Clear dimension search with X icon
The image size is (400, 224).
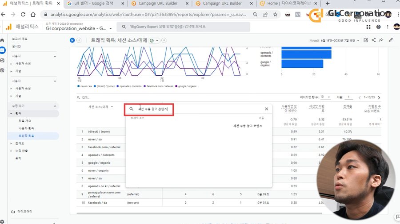coord(266,109)
